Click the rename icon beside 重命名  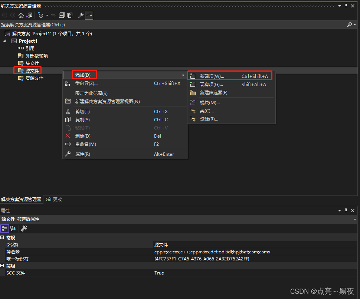tap(68, 144)
